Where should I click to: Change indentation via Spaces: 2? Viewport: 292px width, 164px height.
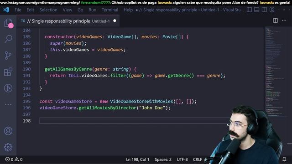[x=163, y=159]
